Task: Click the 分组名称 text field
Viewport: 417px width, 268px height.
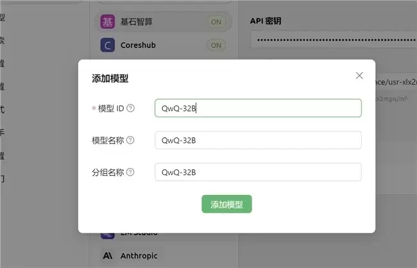Action: click(x=258, y=172)
